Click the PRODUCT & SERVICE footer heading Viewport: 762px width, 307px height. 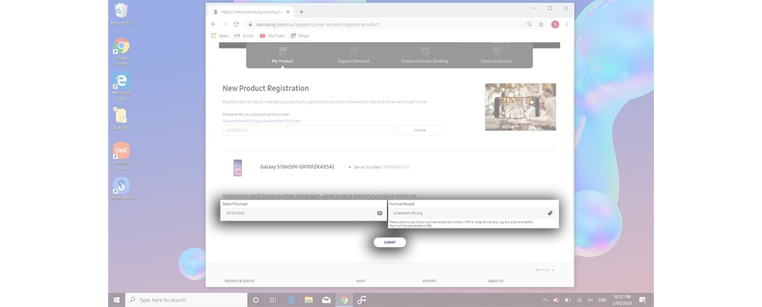tap(239, 281)
